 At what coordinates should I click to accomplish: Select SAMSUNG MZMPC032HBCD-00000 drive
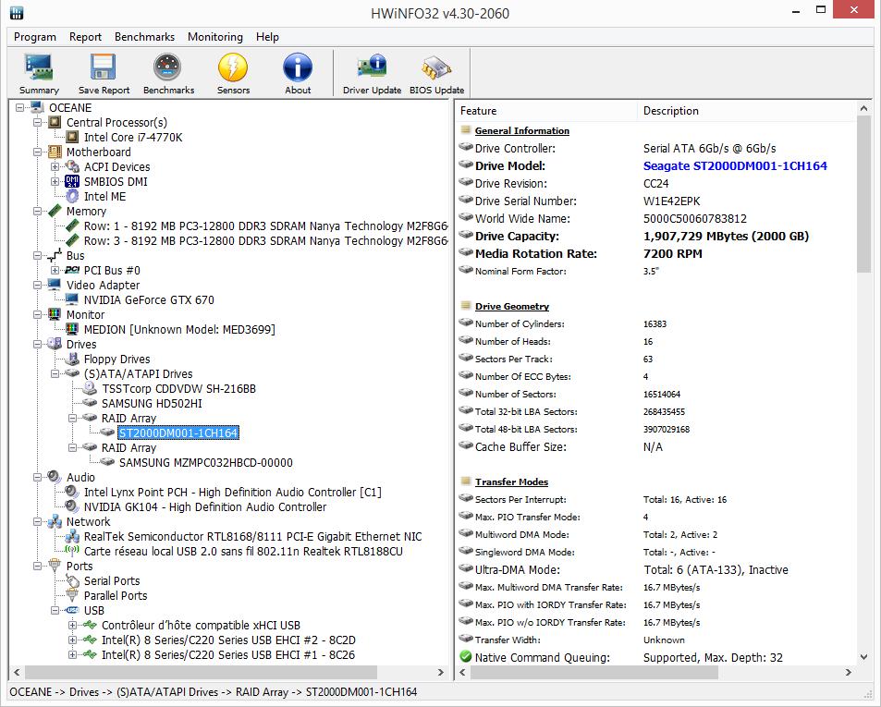coord(205,463)
